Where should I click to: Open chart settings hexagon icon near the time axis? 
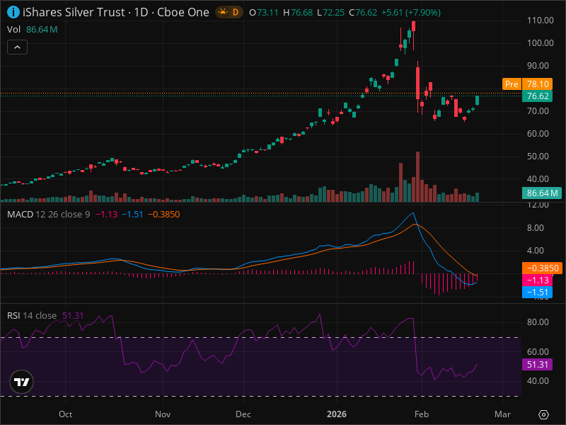pyautogui.click(x=543, y=414)
